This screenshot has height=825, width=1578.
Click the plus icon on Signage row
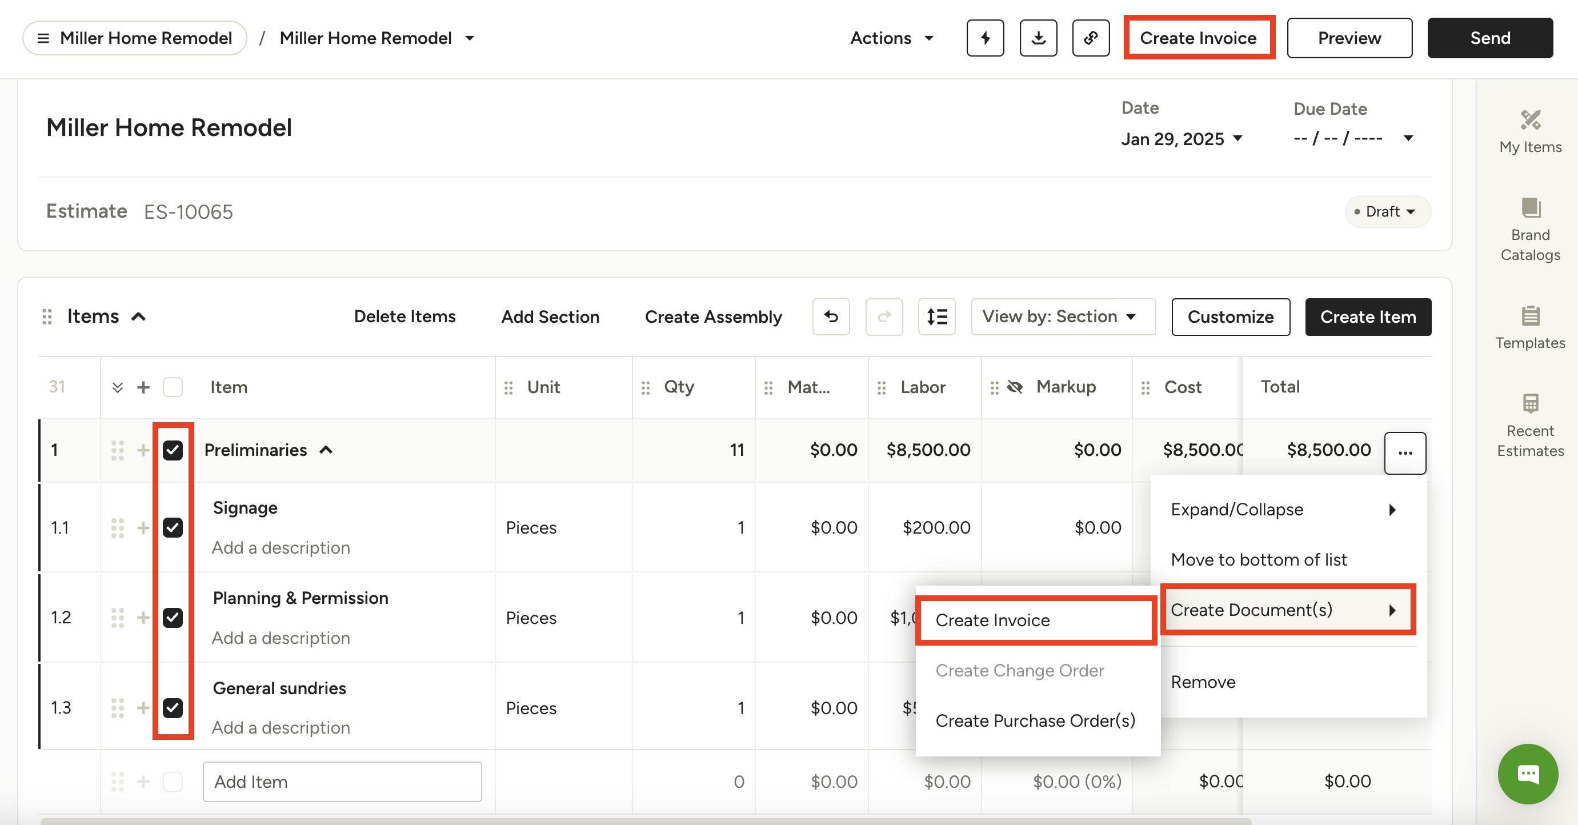point(143,527)
